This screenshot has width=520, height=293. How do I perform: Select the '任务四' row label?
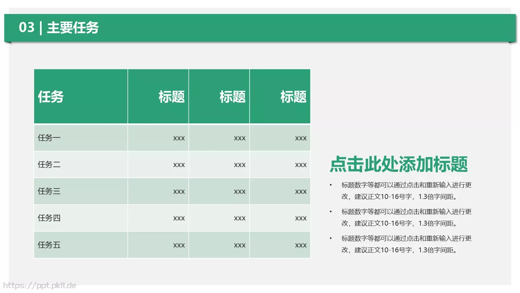click(49, 218)
